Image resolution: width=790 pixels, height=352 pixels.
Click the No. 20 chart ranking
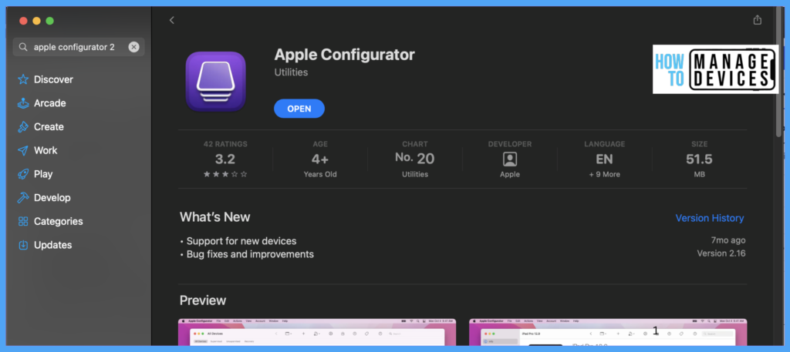point(414,159)
